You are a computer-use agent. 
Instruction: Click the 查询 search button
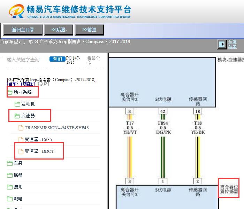point(58,59)
